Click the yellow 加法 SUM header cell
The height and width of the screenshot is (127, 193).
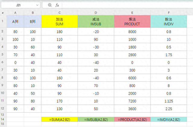point(59,21)
